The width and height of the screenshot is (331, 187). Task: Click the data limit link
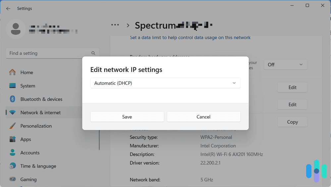point(190,38)
